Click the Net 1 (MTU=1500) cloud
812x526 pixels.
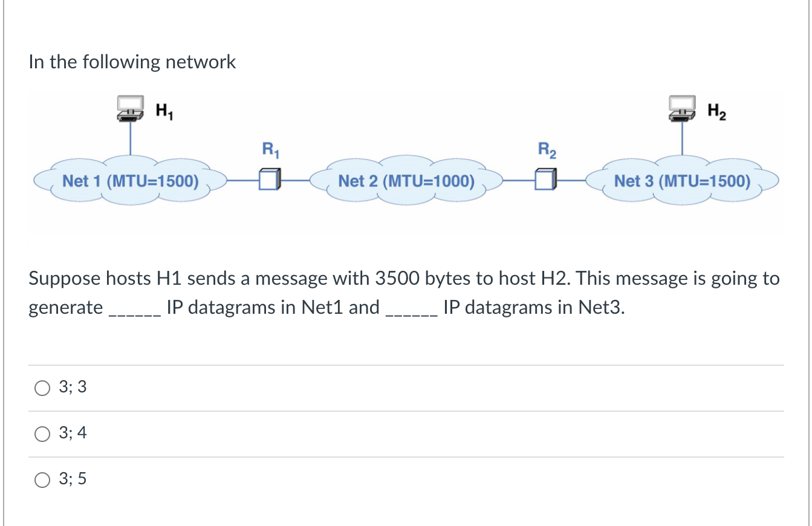coord(130,181)
